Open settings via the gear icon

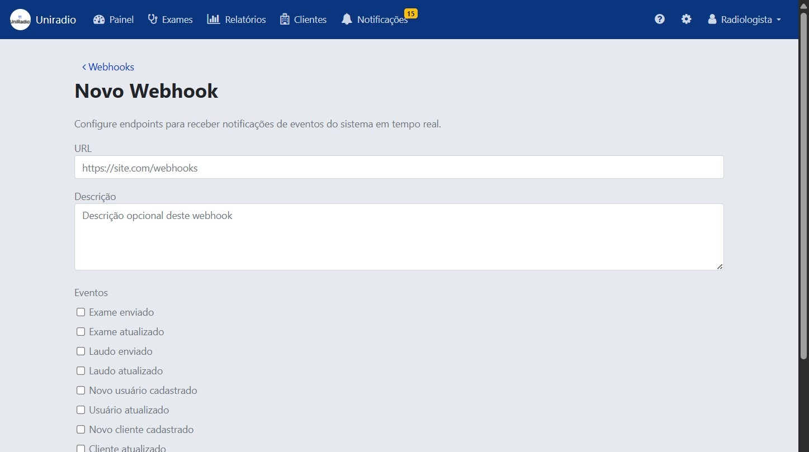click(686, 19)
